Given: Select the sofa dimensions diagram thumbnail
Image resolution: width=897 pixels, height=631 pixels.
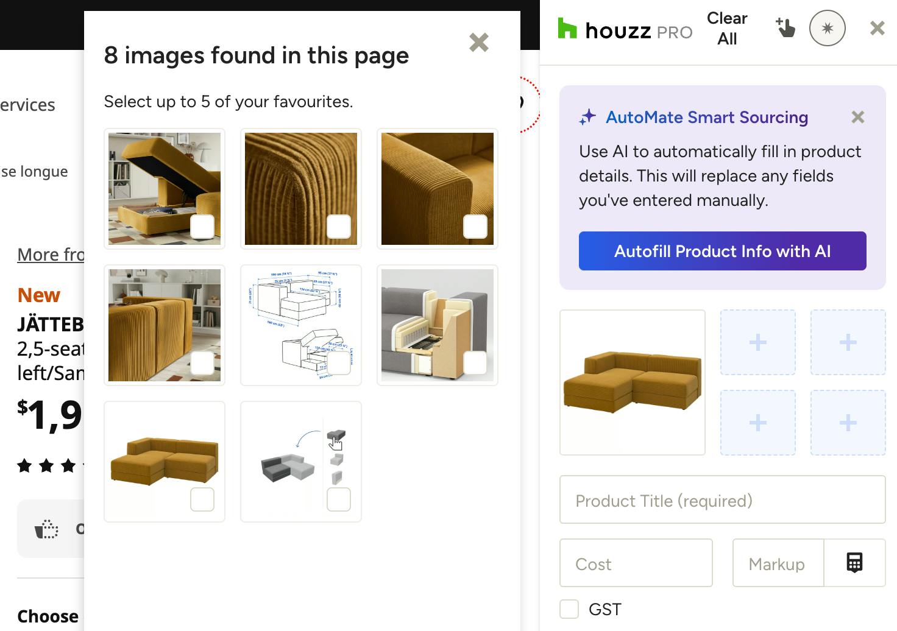Looking at the screenshot, I should point(301,325).
